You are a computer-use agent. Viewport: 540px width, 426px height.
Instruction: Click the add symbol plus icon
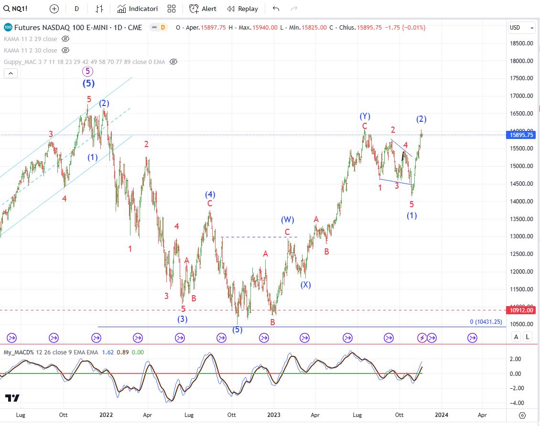(x=54, y=9)
